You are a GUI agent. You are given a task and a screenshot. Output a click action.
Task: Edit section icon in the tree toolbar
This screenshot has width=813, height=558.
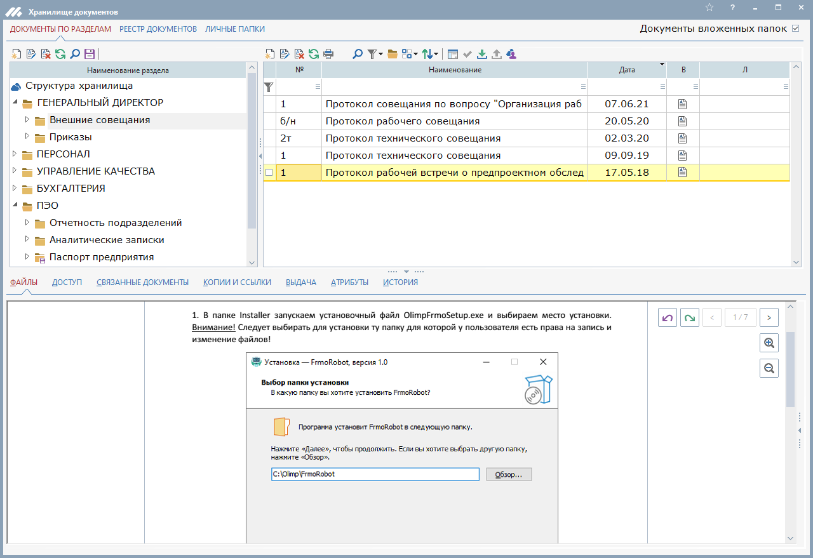point(31,54)
